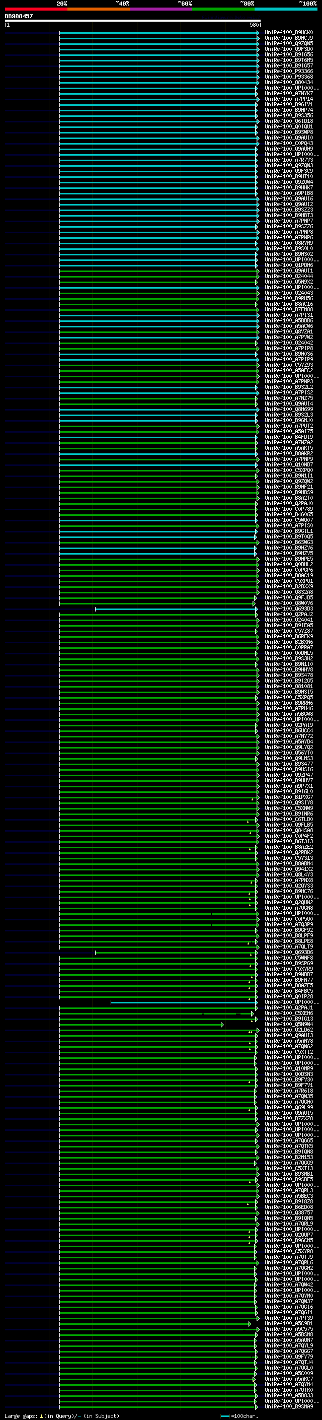Select hit label UniRef100_B6EDO8
Viewport: 322px width, 1420px height.
coord(289,1207)
